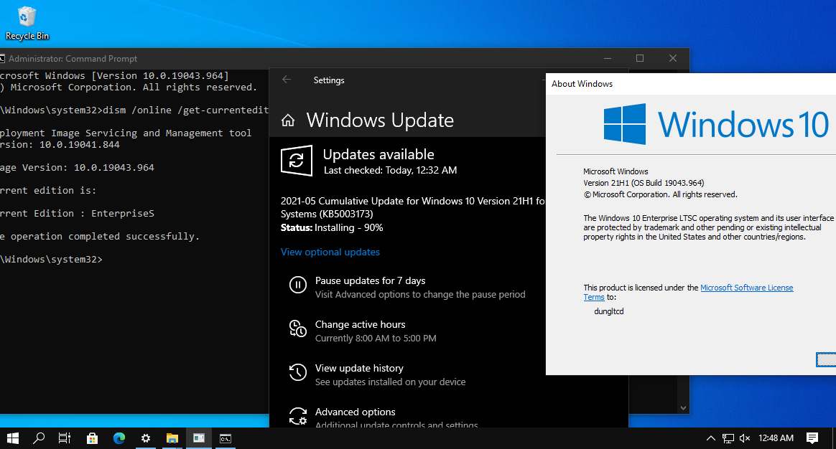This screenshot has width=836, height=449.
Task: Open Change active hours
Action: tap(360, 324)
